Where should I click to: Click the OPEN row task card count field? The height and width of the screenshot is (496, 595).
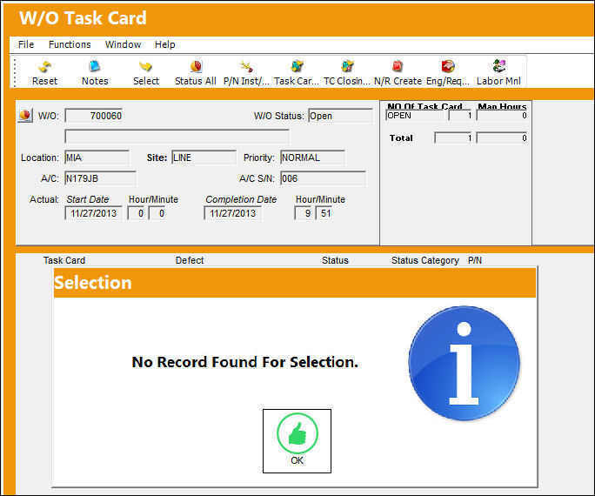pos(460,116)
